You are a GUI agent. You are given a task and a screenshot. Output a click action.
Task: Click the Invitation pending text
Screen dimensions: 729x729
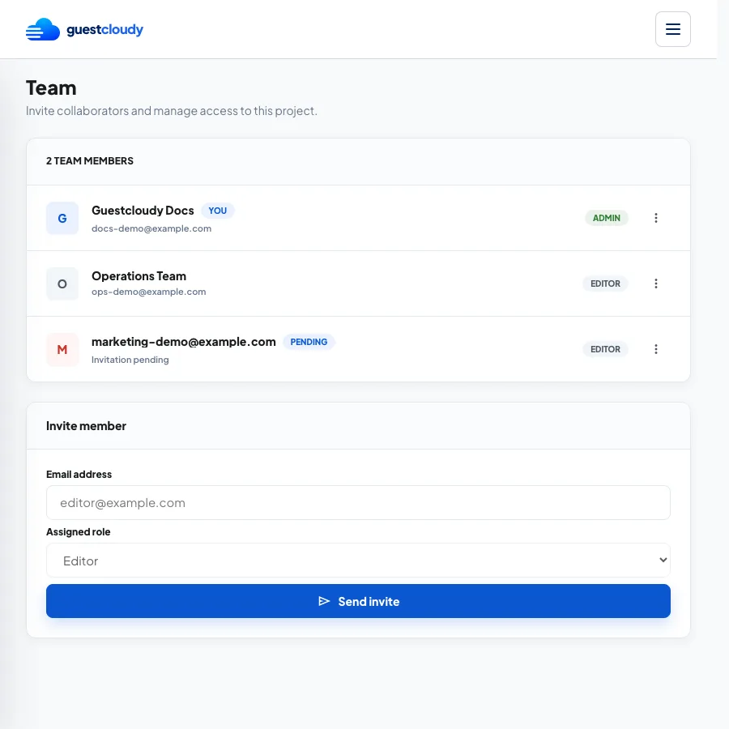click(x=130, y=360)
